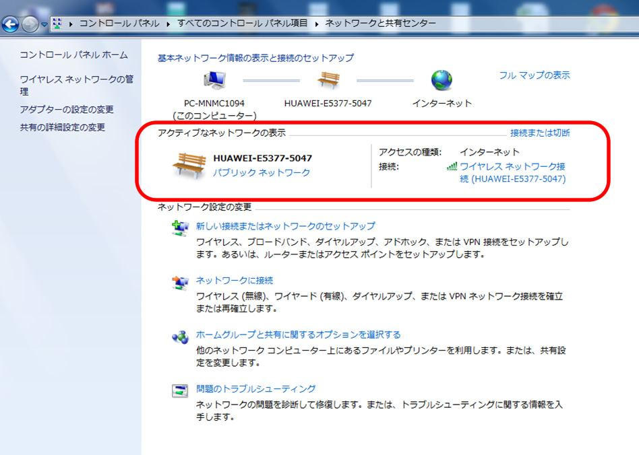Click the troubleshooting icon
The image size is (639, 455).
[x=180, y=390]
